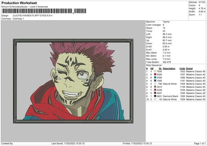207x146 pixels.
Task: Click the Left value '86.3 mm'
Action: coord(167,34)
